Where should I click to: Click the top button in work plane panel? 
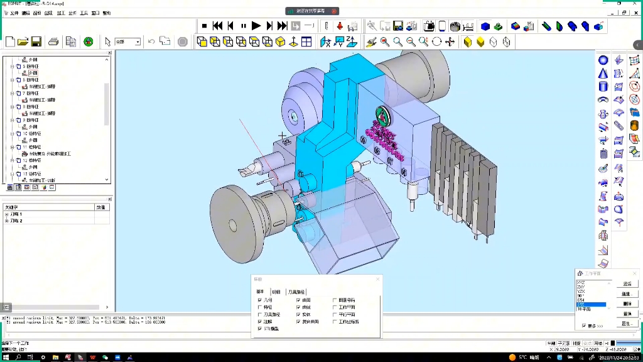627,283
